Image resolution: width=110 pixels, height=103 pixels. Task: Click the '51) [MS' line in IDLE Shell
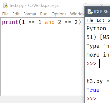coord(98,37)
